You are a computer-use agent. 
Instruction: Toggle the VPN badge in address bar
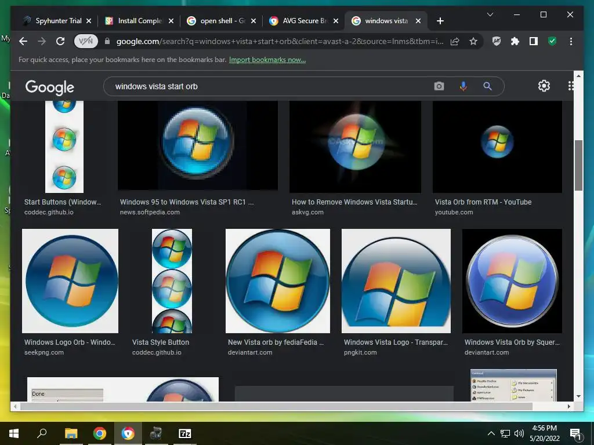click(x=86, y=41)
